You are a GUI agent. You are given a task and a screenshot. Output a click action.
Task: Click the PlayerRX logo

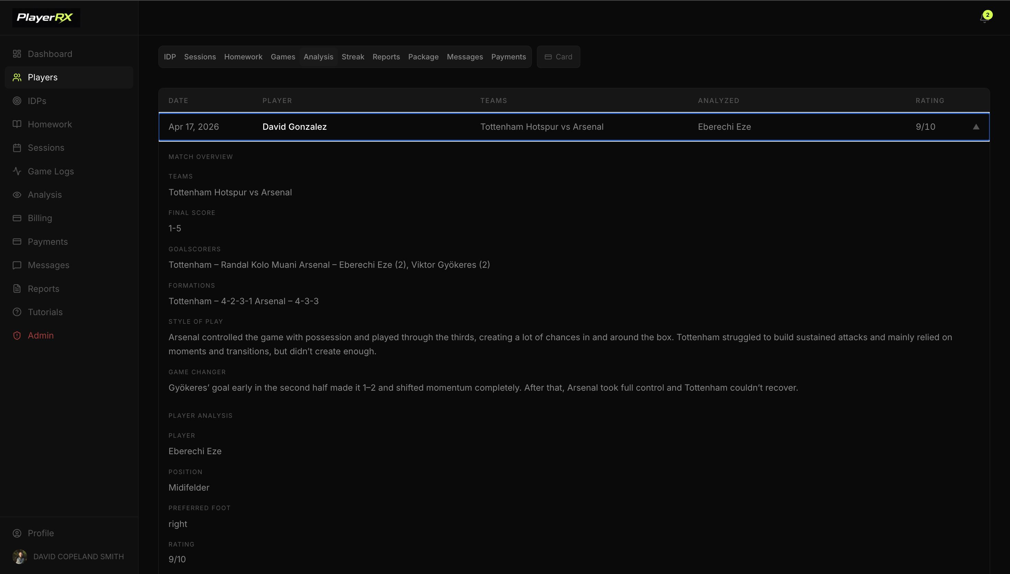46,18
